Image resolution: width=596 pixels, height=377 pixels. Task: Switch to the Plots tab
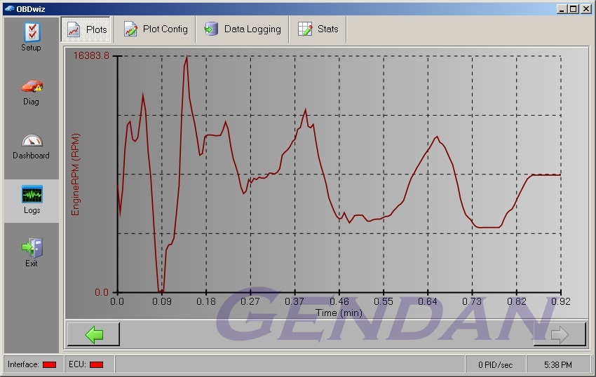[x=87, y=29]
